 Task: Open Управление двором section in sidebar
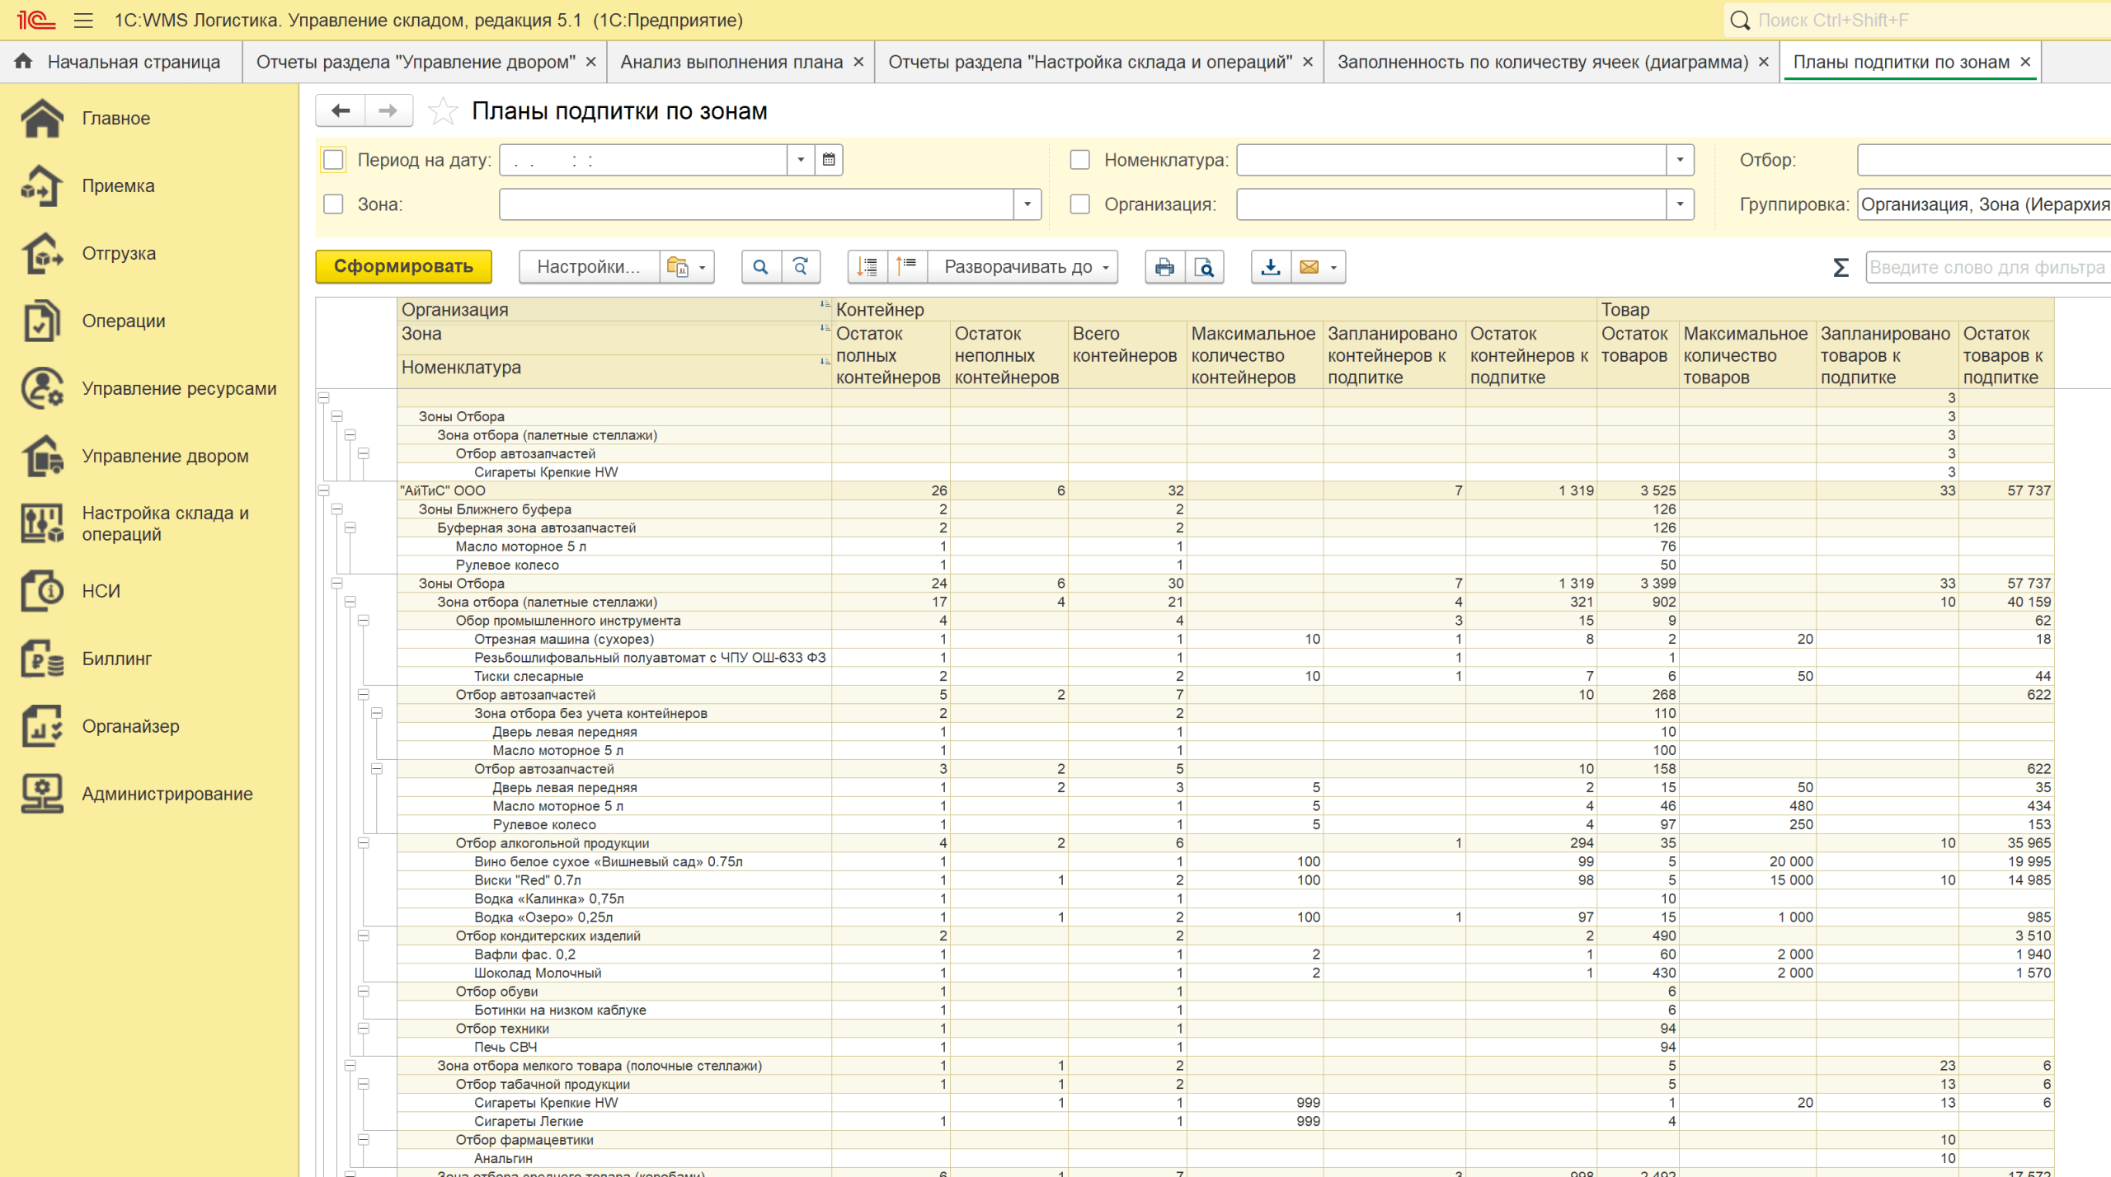point(165,456)
